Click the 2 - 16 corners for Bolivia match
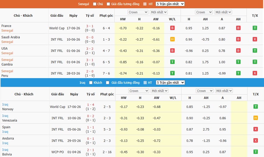 click(x=107, y=152)
